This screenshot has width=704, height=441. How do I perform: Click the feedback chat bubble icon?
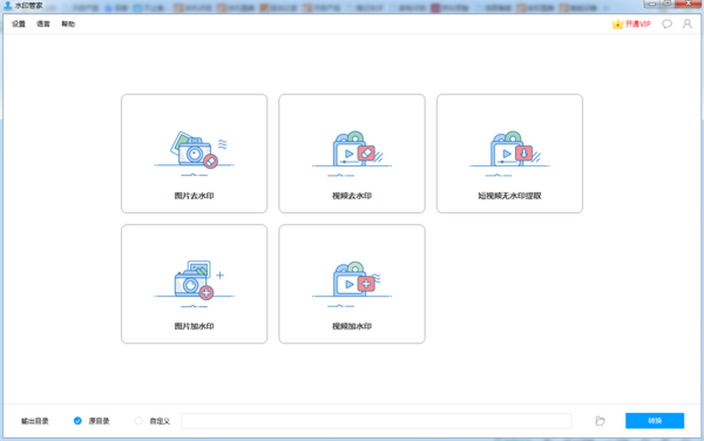tap(666, 24)
